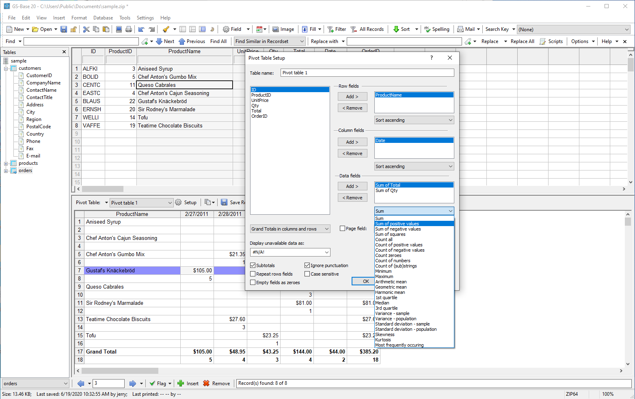Go to next record arrow
This screenshot has height=399, width=635.
(x=133, y=383)
